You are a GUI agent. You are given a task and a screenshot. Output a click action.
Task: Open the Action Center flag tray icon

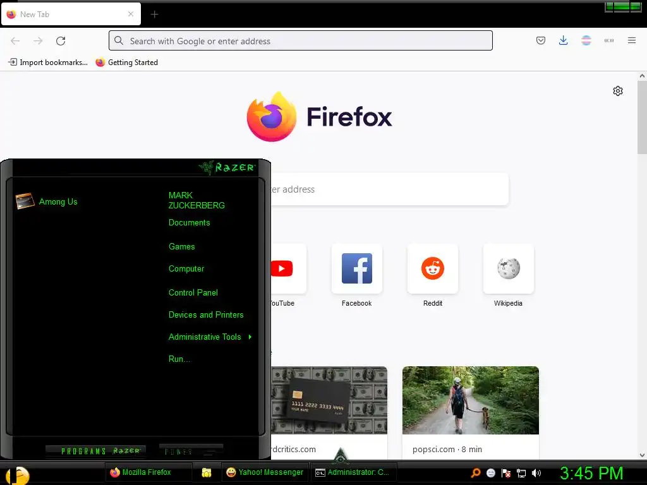pyautogui.click(x=506, y=473)
